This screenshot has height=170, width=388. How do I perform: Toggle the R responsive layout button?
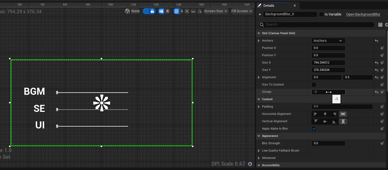167,11
